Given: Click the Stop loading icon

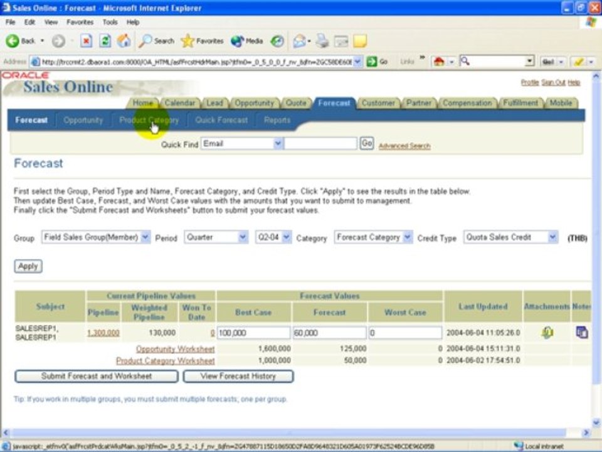Looking at the screenshot, I should point(87,41).
